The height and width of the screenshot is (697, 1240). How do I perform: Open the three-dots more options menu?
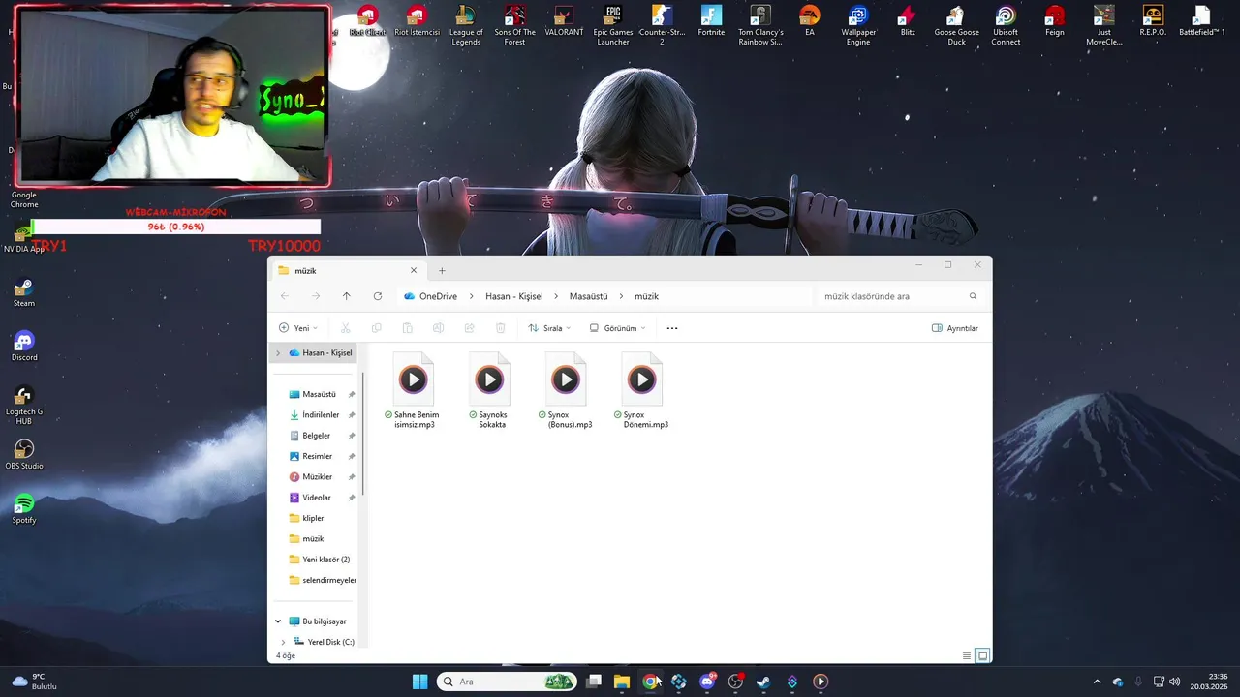click(672, 328)
